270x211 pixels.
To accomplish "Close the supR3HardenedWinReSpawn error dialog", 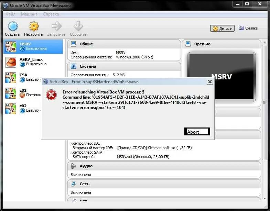I will coord(210,81).
